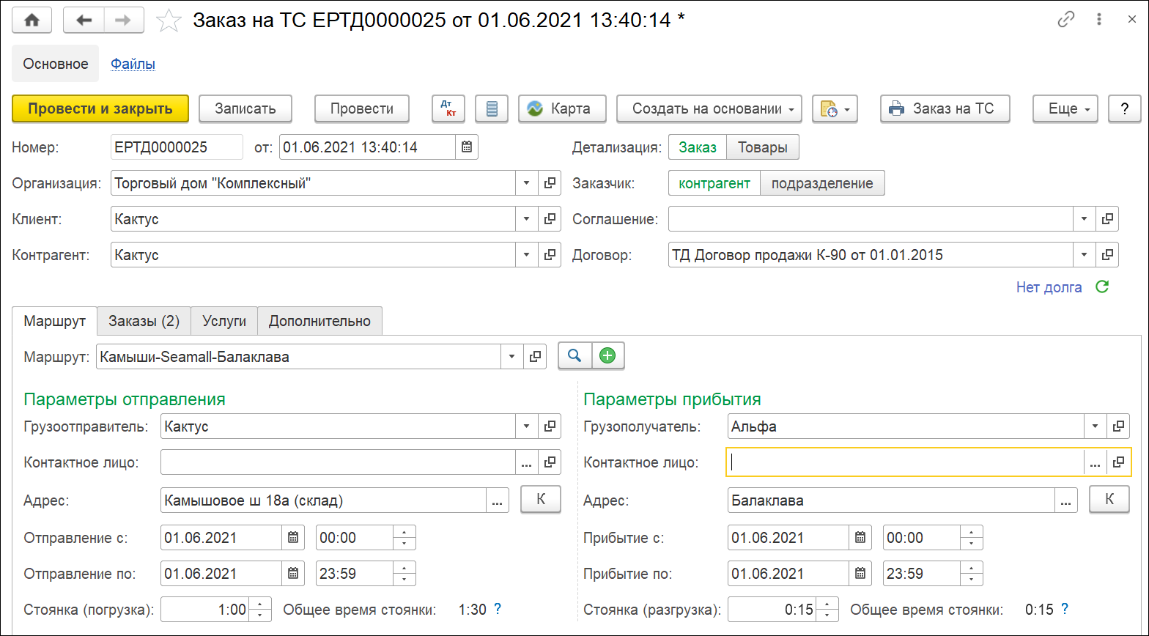1149x636 pixels.
Task: Select контрагент as customer type
Action: pyautogui.click(x=714, y=183)
